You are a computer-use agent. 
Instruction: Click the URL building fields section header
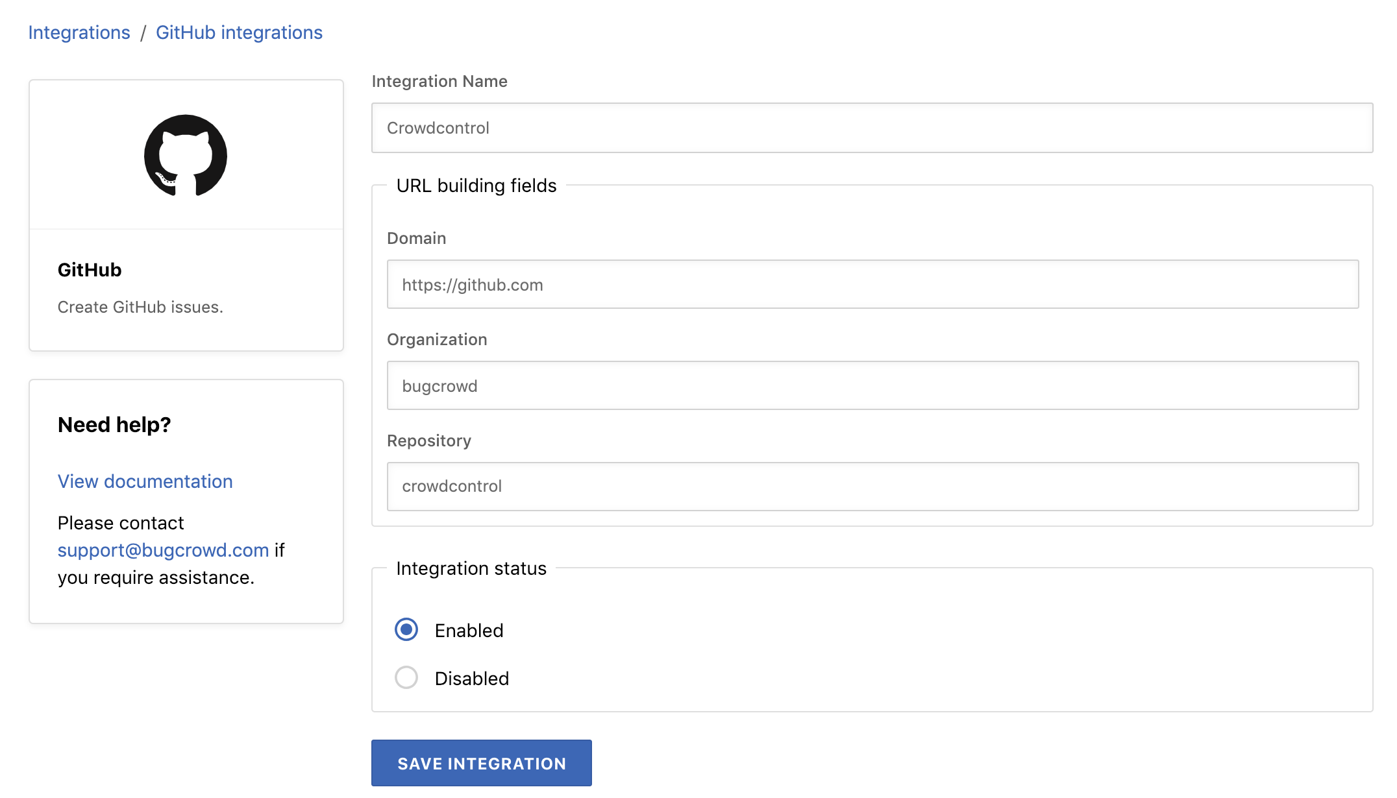pyautogui.click(x=476, y=186)
